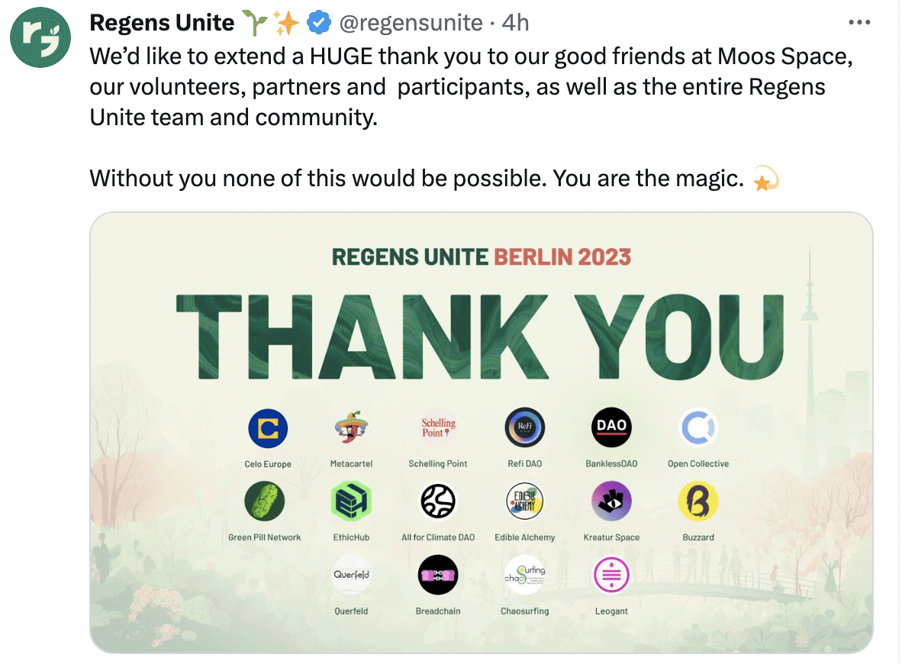Click the blue verified badge icon
902x664 pixels.
[319, 22]
